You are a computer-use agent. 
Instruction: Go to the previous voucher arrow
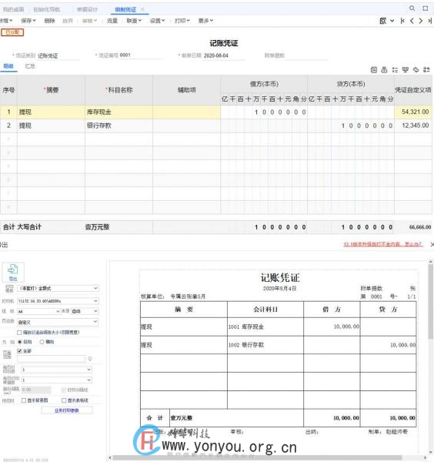(412, 21)
